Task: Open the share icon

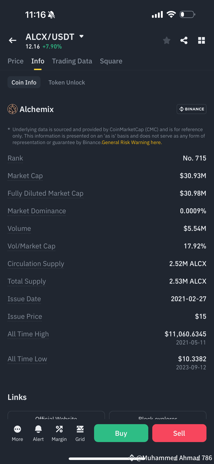Action: pyautogui.click(x=184, y=40)
